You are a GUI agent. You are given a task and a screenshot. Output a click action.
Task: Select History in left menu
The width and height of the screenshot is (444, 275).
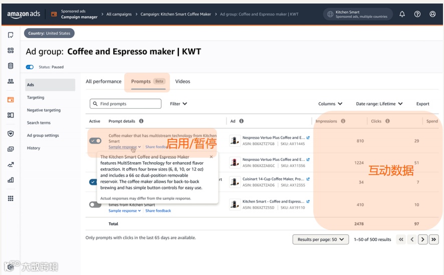point(34,148)
